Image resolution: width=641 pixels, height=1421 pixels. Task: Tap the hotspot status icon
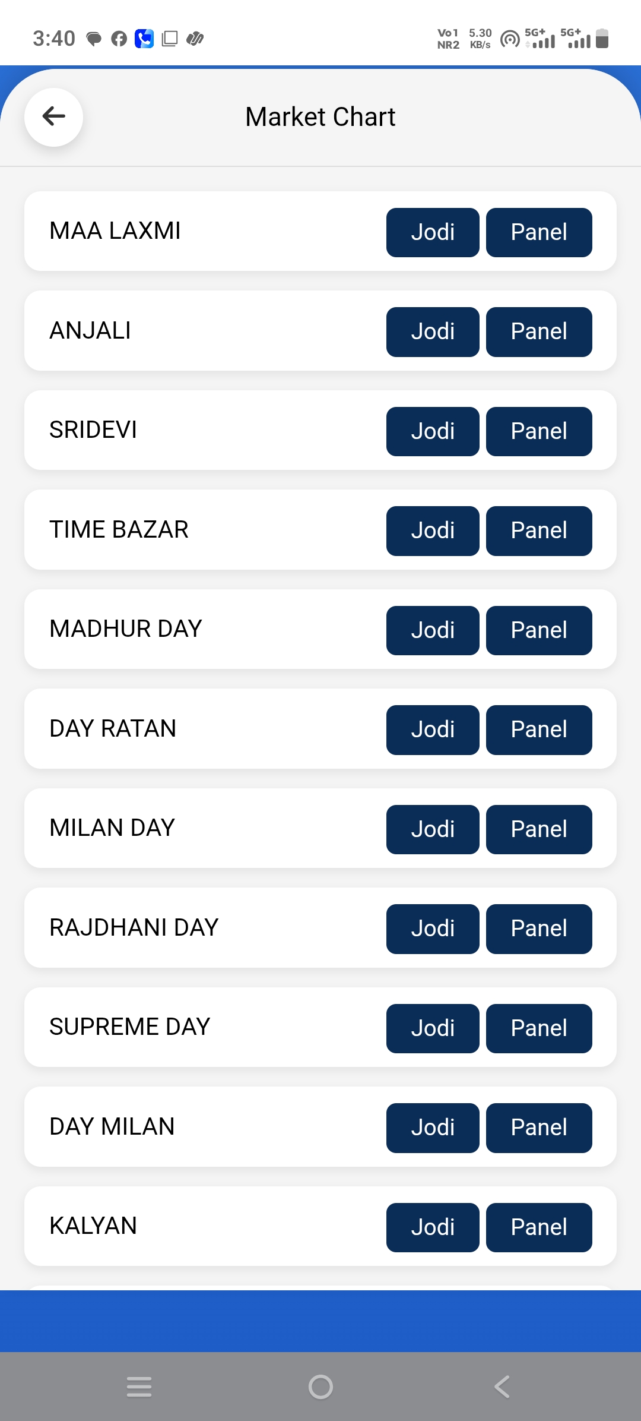[x=510, y=39]
